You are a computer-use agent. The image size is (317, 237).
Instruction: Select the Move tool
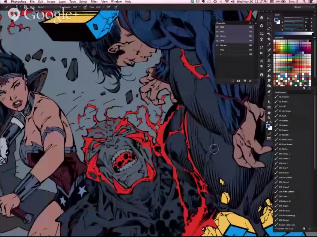point(269,18)
